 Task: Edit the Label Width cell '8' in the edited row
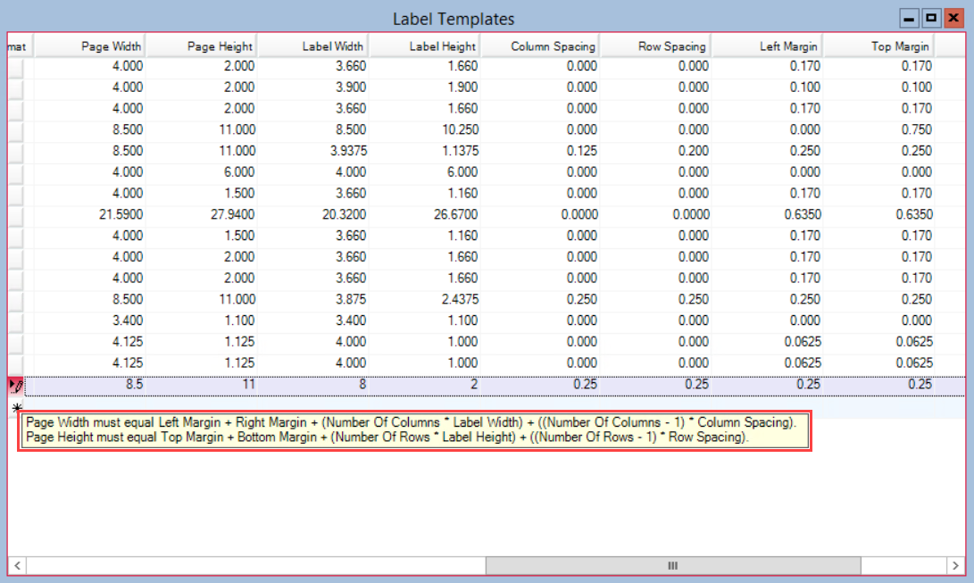(313, 385)
